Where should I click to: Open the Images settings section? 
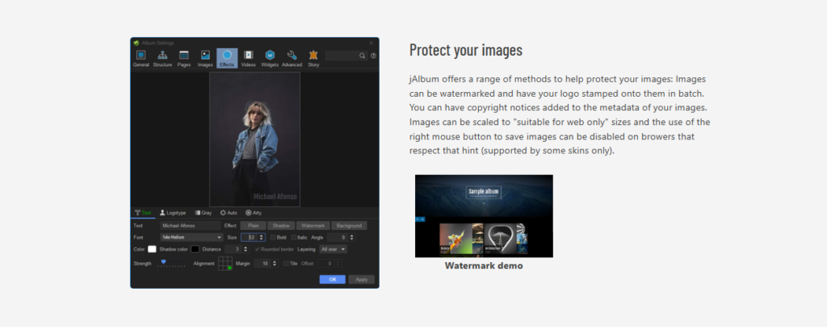(205, 58)
